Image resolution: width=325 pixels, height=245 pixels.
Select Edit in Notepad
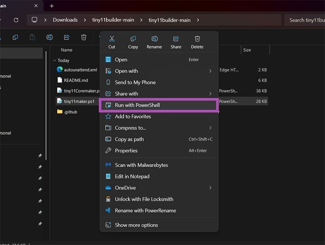click(x=132, y=176)
